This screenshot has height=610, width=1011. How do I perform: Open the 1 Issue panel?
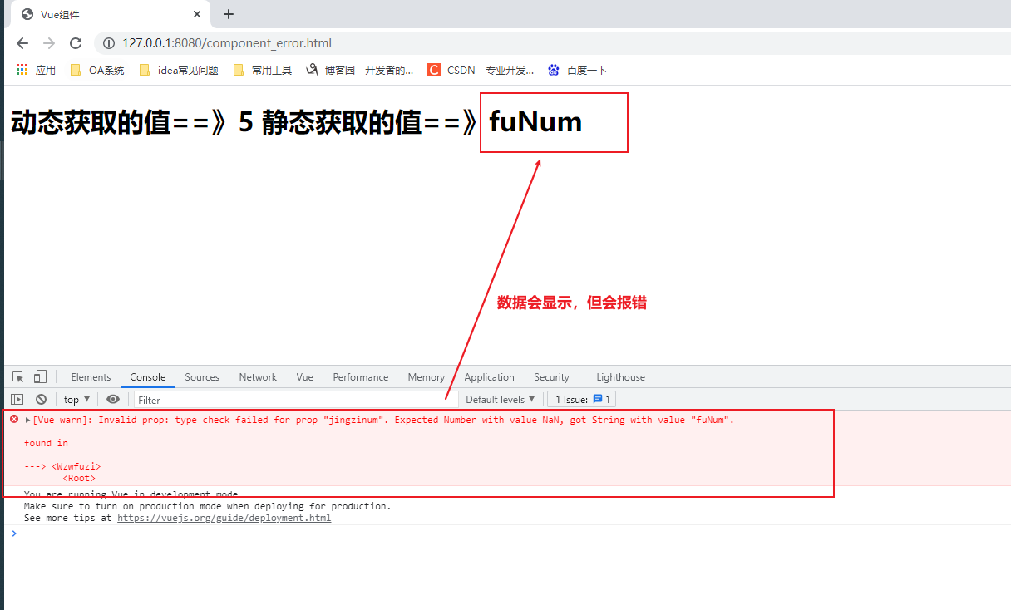580,399
